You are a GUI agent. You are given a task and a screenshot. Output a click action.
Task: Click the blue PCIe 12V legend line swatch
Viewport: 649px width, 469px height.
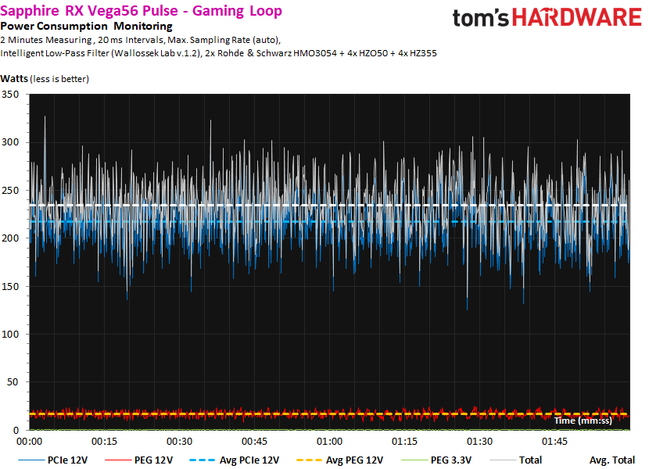(31, 460)
